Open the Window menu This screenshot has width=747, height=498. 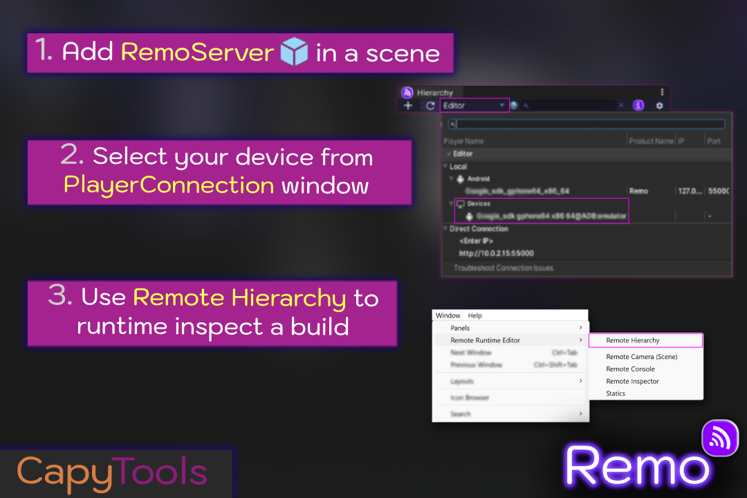click(x=448, y=315)
